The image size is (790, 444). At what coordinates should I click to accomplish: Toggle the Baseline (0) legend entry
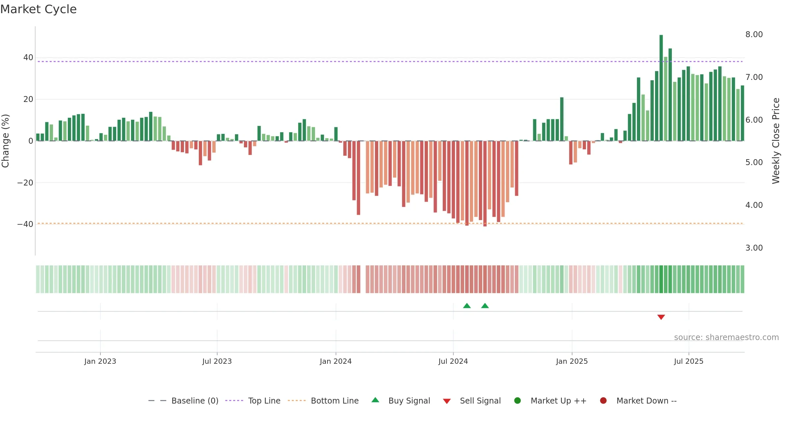click(183, 401)
